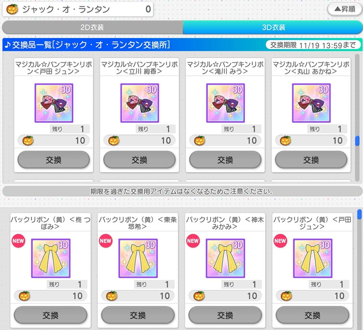Click the lower list blue scrollbar handle
363x330 pixels.
click(359, 214)
